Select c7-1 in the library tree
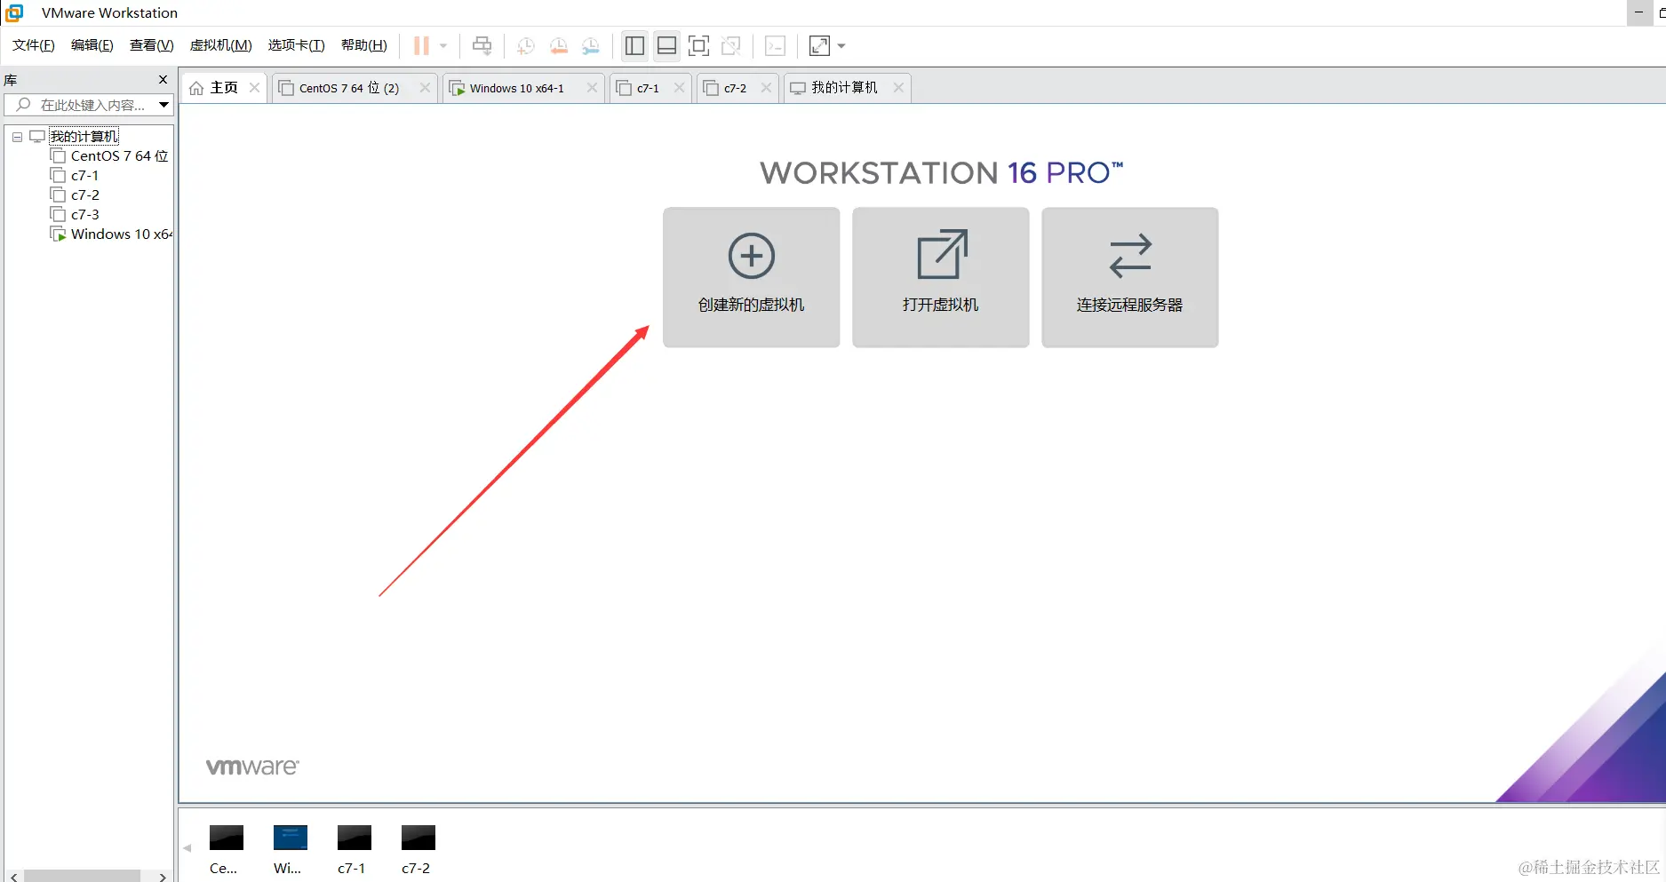 (84, 175)
